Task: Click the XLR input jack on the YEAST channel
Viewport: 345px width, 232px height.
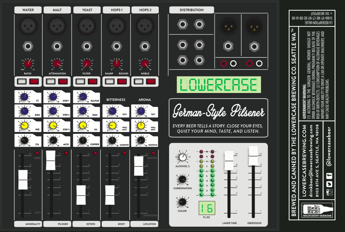Action: (87, 26)
